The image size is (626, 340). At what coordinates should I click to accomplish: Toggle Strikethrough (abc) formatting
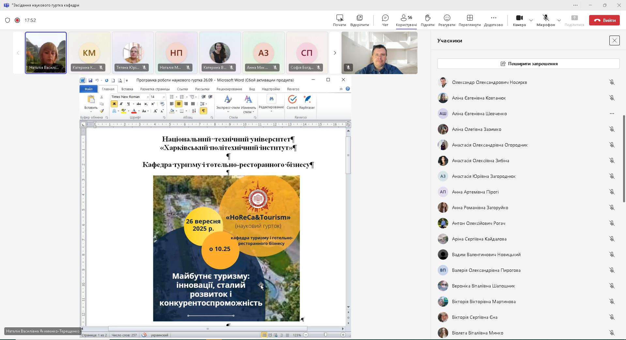(x=139, y=104)
